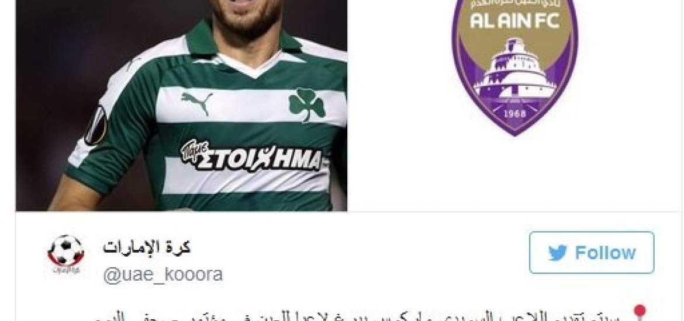
Task: Click the red pushpin emoji in the tweet
Action: [639, 312]
